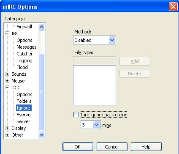Enable Turn ignore back on in checkbox

tap(76, 115)
